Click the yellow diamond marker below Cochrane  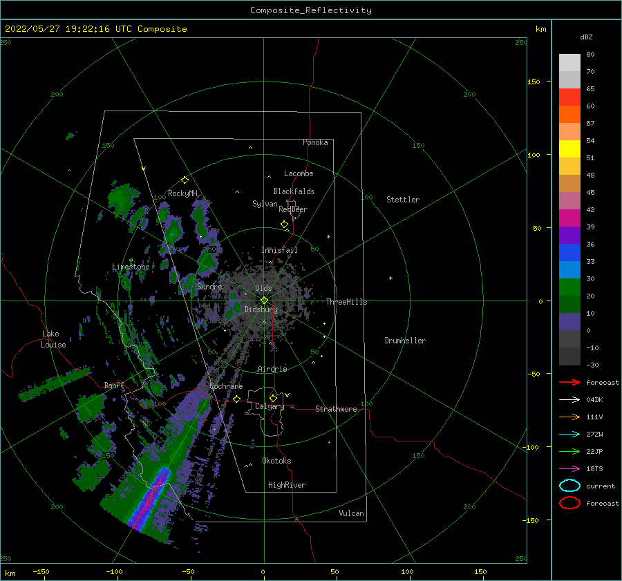point(237,399)
